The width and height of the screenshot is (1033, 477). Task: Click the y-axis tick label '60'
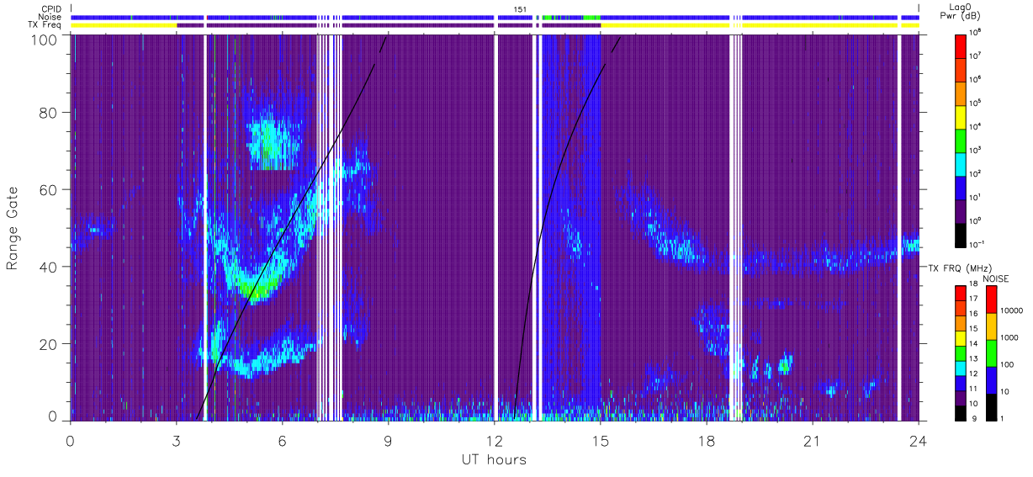(x=48, y=189)
